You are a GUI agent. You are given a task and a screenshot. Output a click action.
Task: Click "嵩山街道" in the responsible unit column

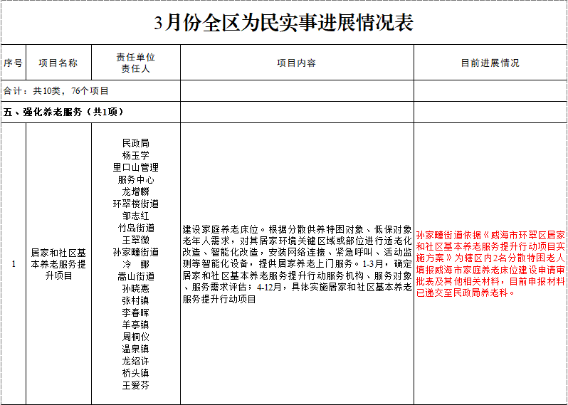135,276
